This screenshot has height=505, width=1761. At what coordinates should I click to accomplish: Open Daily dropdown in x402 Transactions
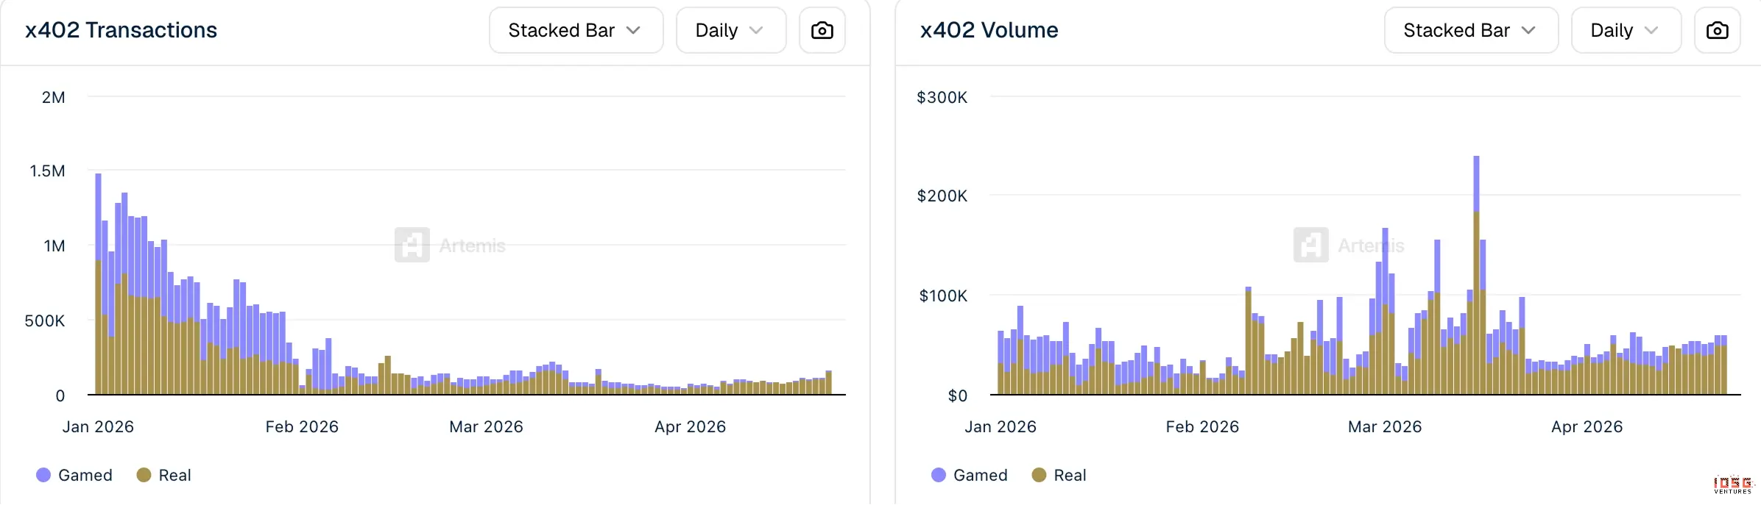731,30
